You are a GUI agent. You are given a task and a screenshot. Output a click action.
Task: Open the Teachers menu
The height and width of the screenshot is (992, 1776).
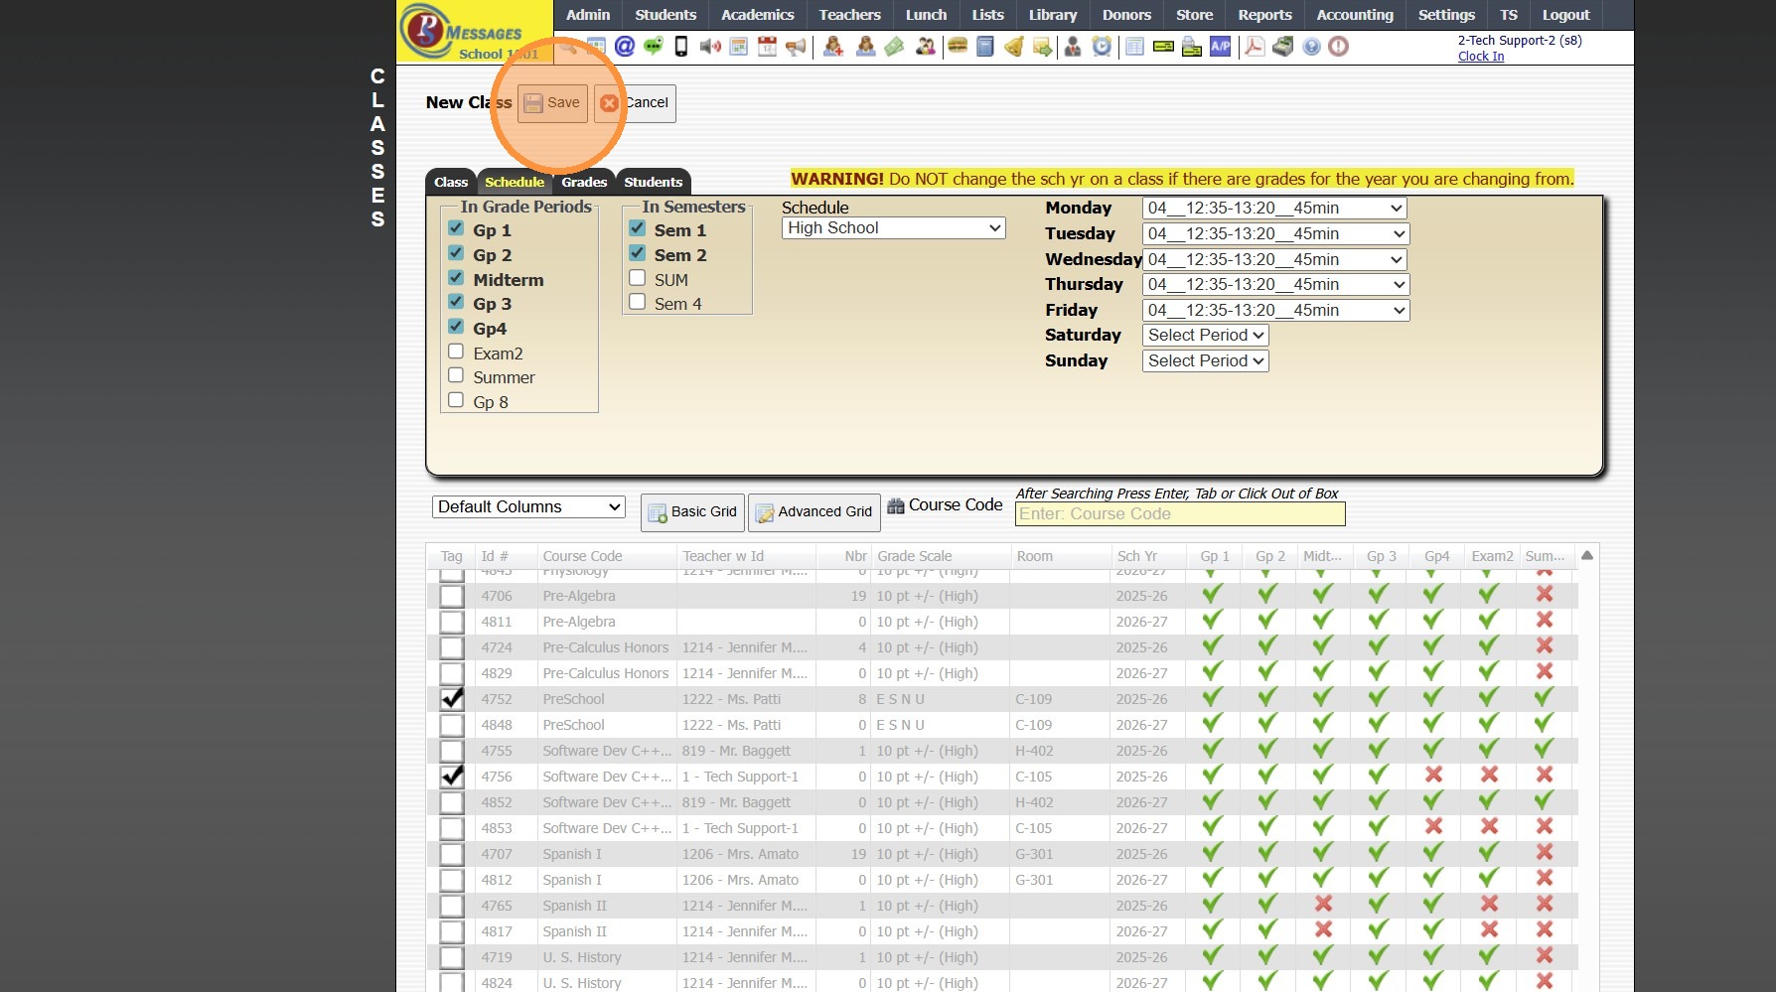pos(849,15)
